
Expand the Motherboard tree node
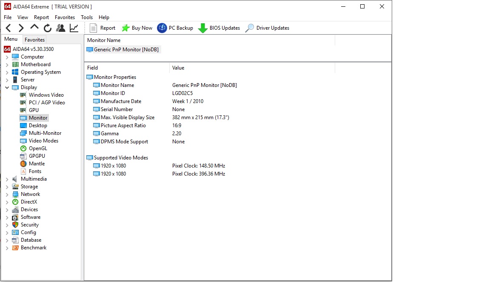coord(7,65)
